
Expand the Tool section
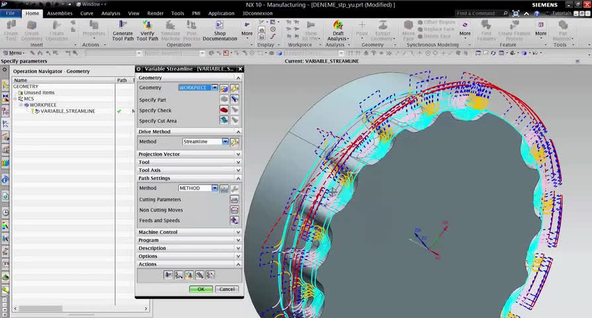click(x=189, y=162)
